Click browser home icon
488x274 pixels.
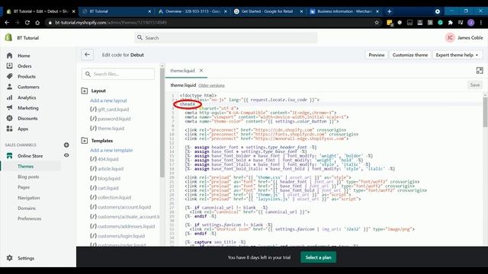pos(37,22)
